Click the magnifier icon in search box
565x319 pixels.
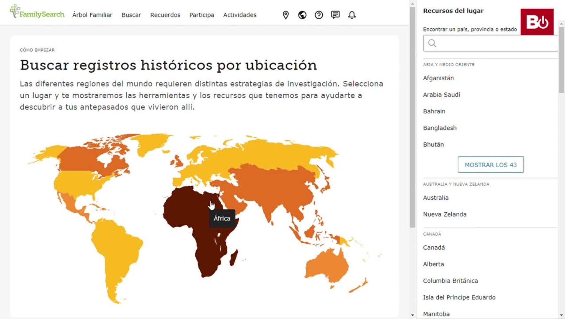pyautogui.click(x=432, y=43)
